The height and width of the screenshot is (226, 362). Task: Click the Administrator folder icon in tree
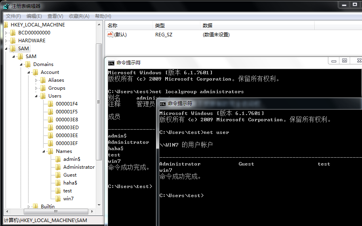pyautogui.click(x=58, y=167)
